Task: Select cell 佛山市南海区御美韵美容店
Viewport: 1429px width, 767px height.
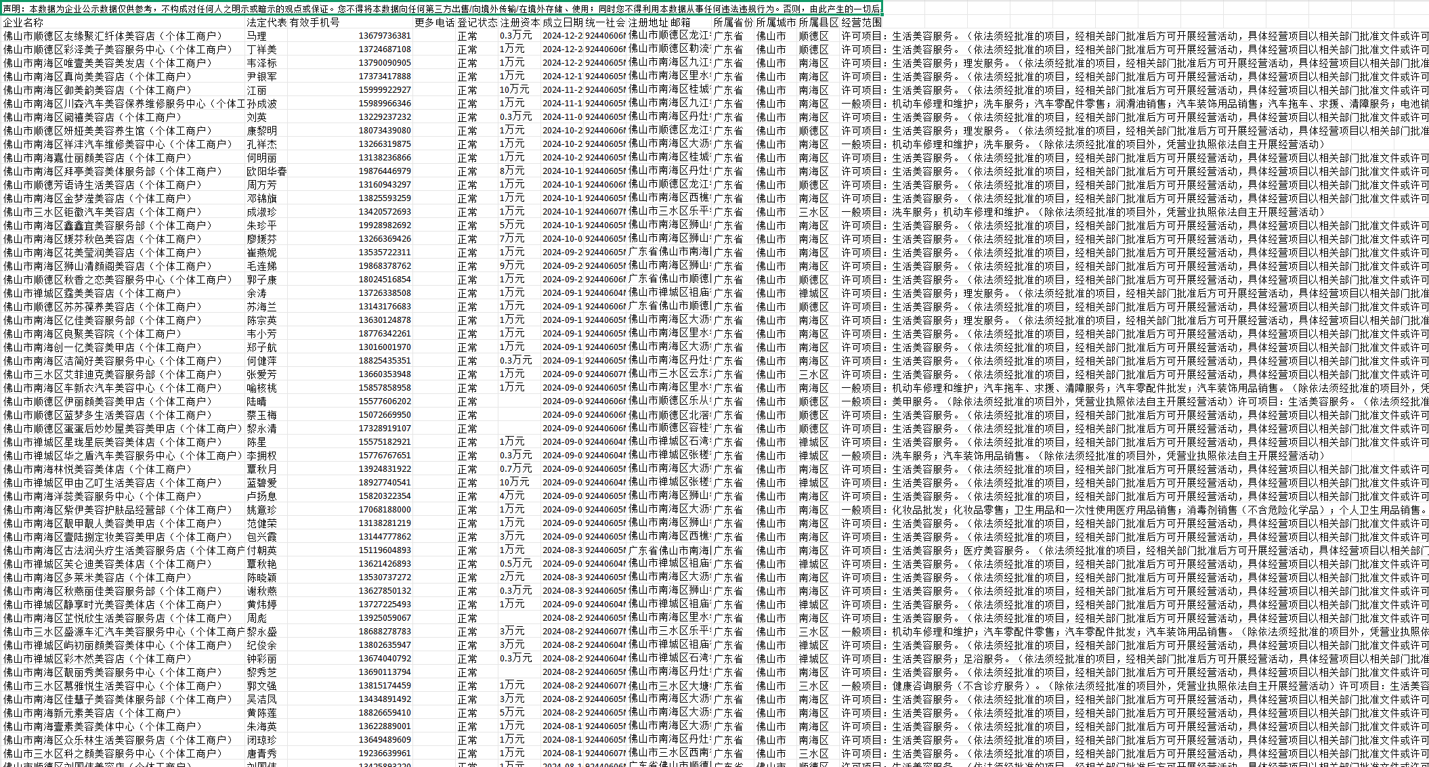Action: (98, 90)
